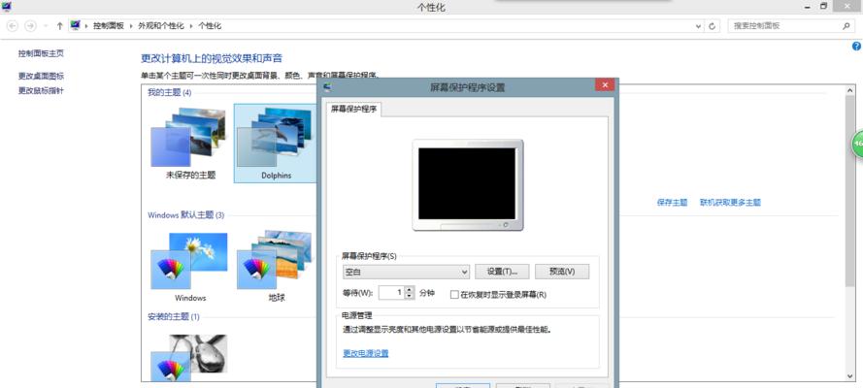The height and width of the screenshot is (388, 863).
Task: Click the 屏幕保护程序 tab
Action: coord(354,109)
